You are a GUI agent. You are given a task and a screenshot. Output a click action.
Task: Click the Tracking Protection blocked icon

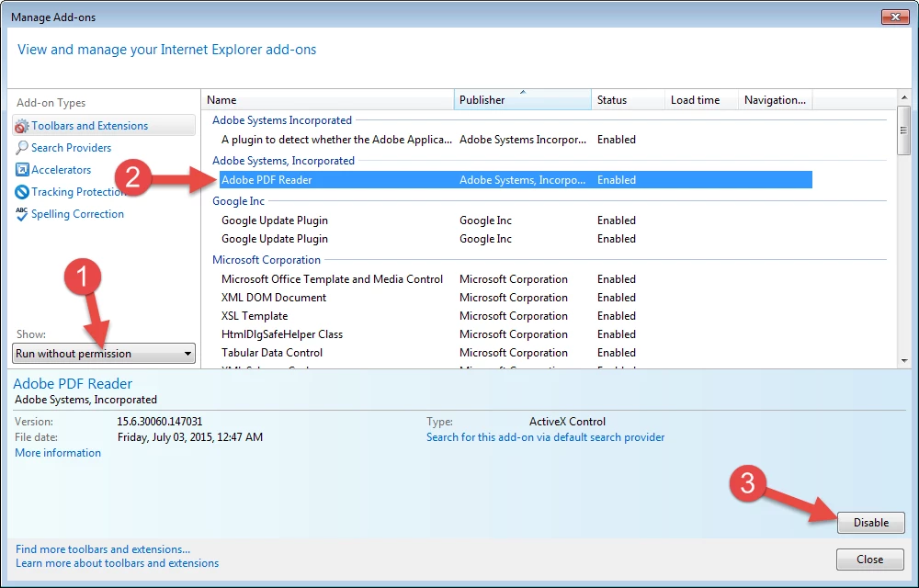pos(22,192)
